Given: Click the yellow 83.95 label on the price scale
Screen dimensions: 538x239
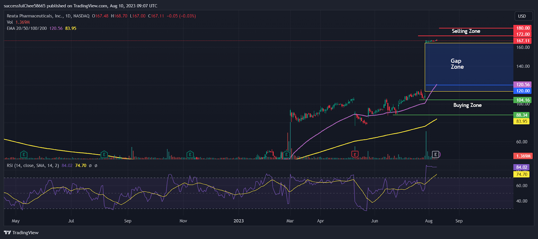Looking at the screenshot, I should click(x=522, y=121).
